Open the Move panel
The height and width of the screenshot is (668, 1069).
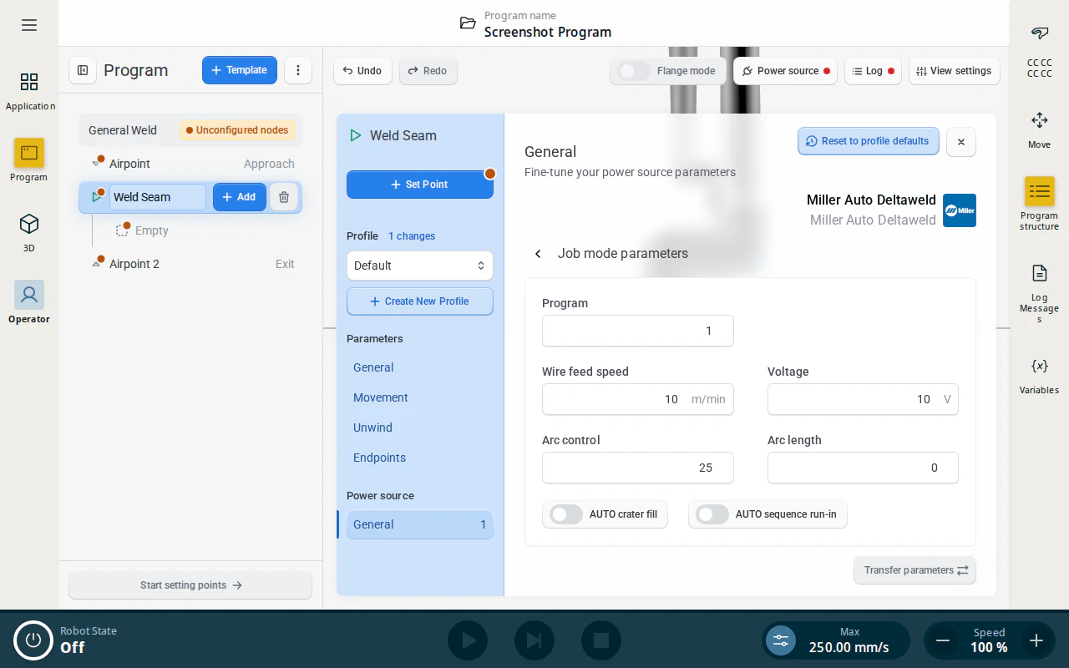click(1040, 129)
